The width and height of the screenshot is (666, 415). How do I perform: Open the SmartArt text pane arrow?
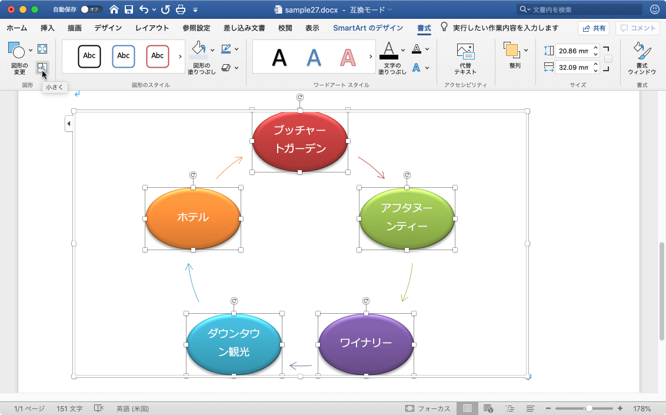69,124
